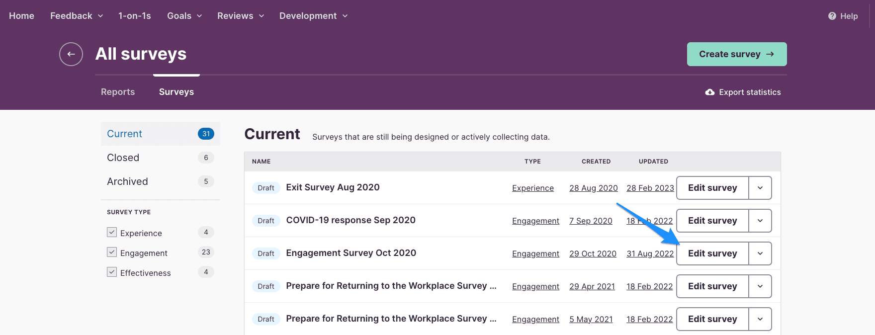Click Edit survey for survey created 5 May 2021

click(x=712, y=319)
